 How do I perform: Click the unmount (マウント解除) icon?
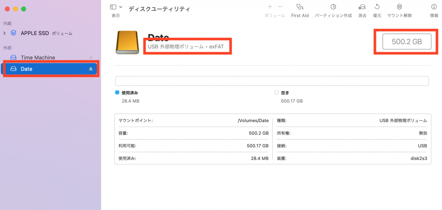[399, 7]
